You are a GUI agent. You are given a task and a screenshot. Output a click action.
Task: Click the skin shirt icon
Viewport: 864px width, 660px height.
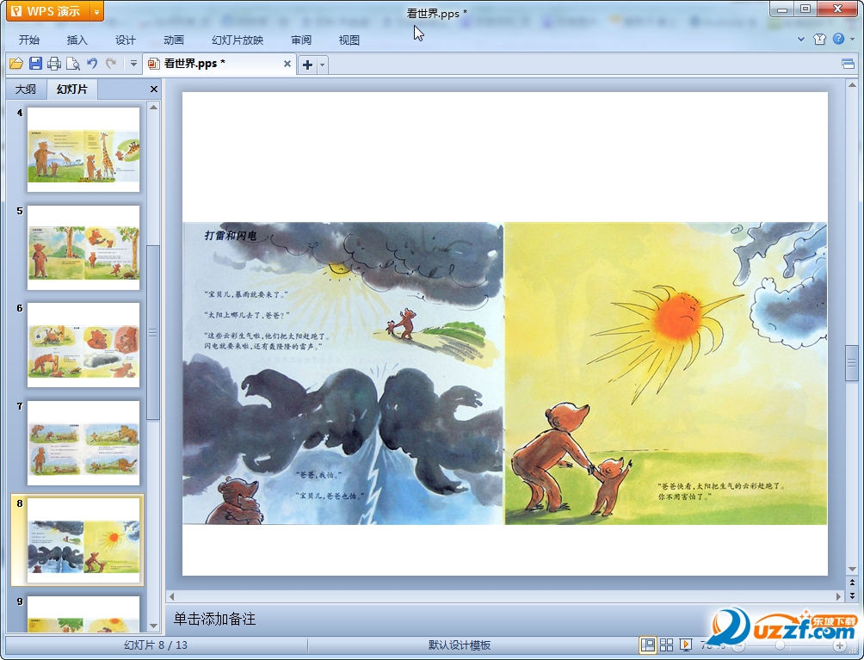click(x=819, y=39)
